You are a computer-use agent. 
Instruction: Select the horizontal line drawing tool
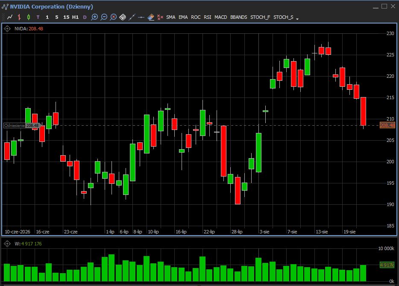141,18
